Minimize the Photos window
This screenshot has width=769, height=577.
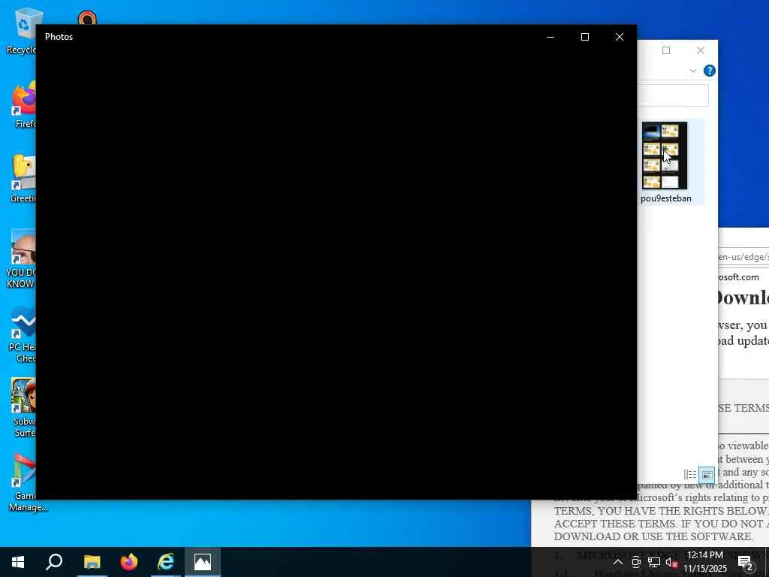[550, 37]
